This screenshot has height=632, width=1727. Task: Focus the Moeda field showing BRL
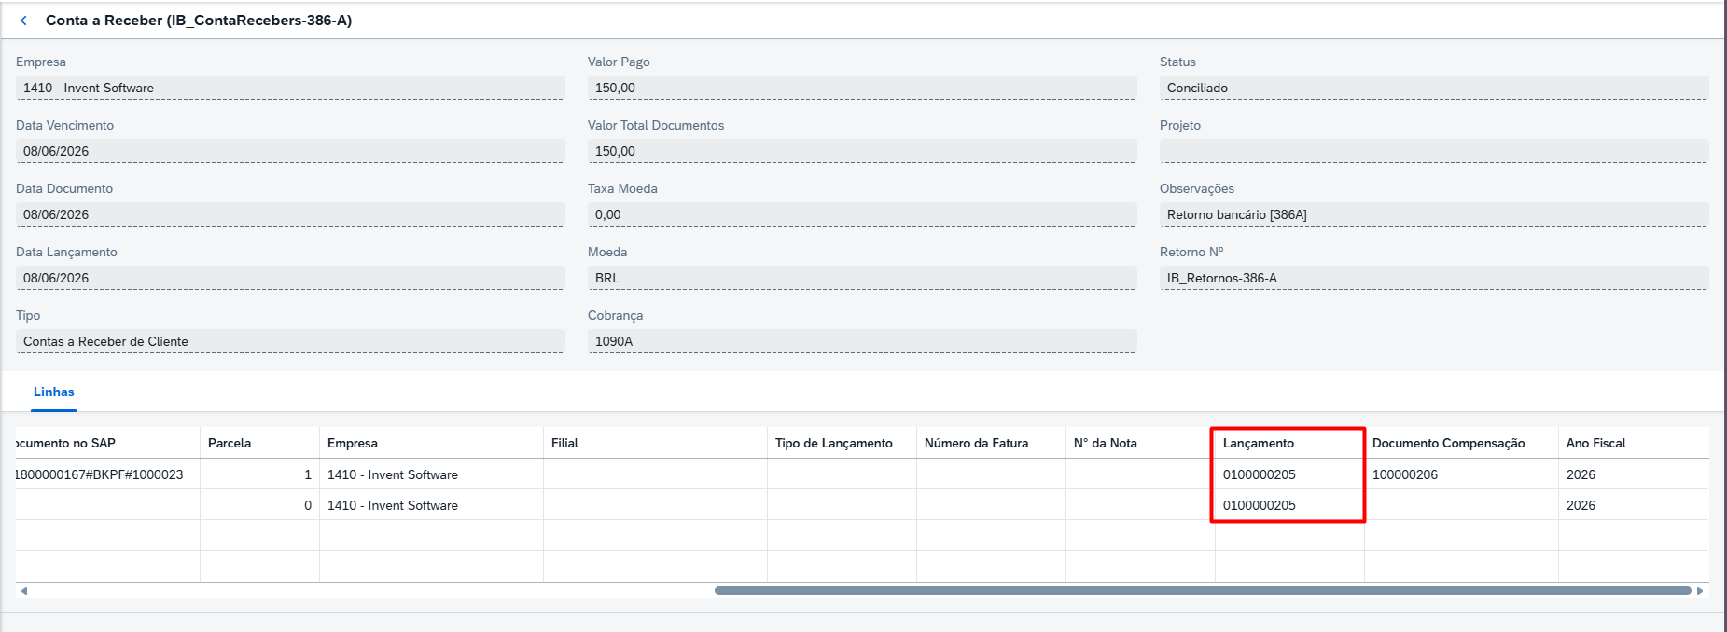click(x=862, y=278)
